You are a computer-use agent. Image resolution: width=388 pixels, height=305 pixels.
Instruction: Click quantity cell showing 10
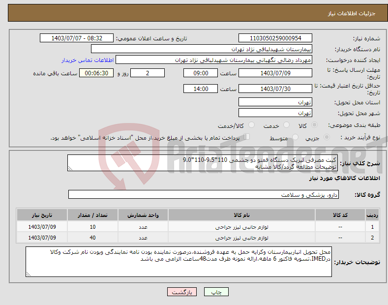point(92,227)
